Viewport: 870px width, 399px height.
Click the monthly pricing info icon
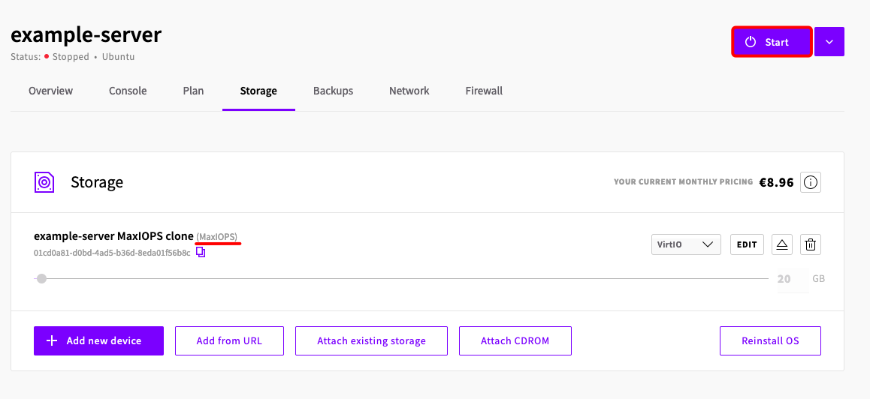pos(811,181)
